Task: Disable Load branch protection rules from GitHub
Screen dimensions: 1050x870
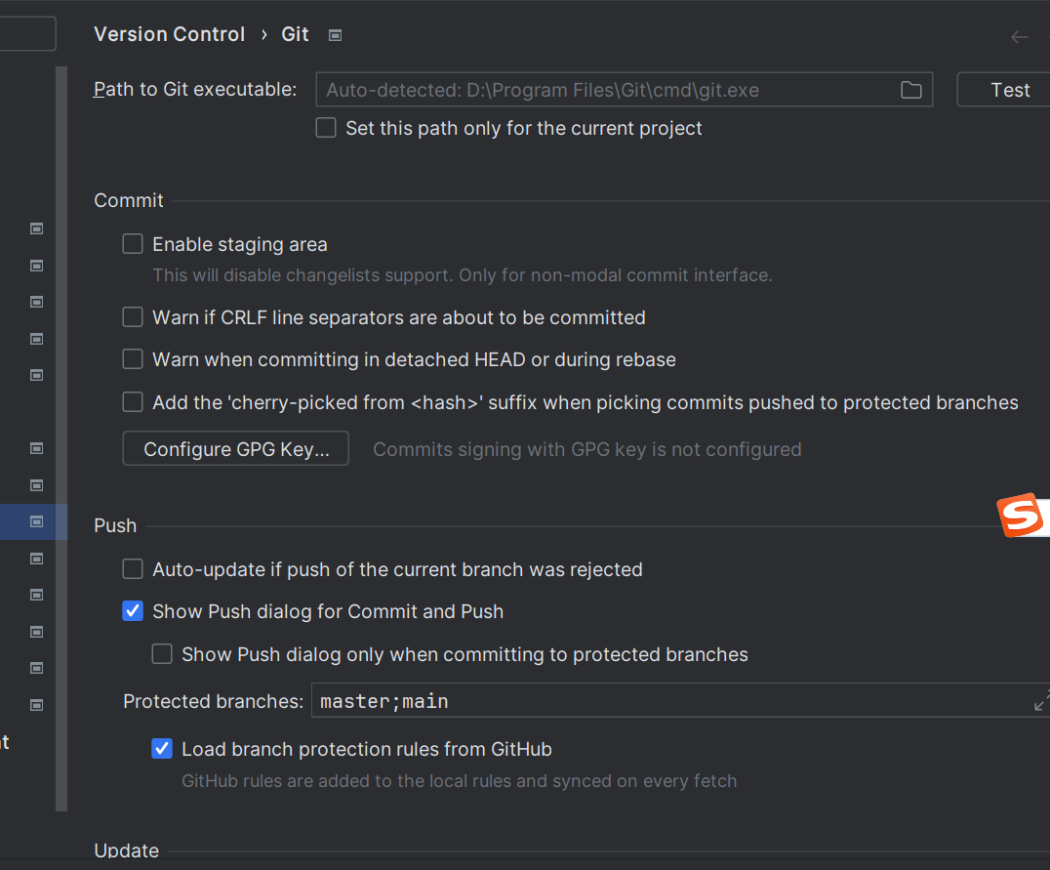Action: click(162, 749)
